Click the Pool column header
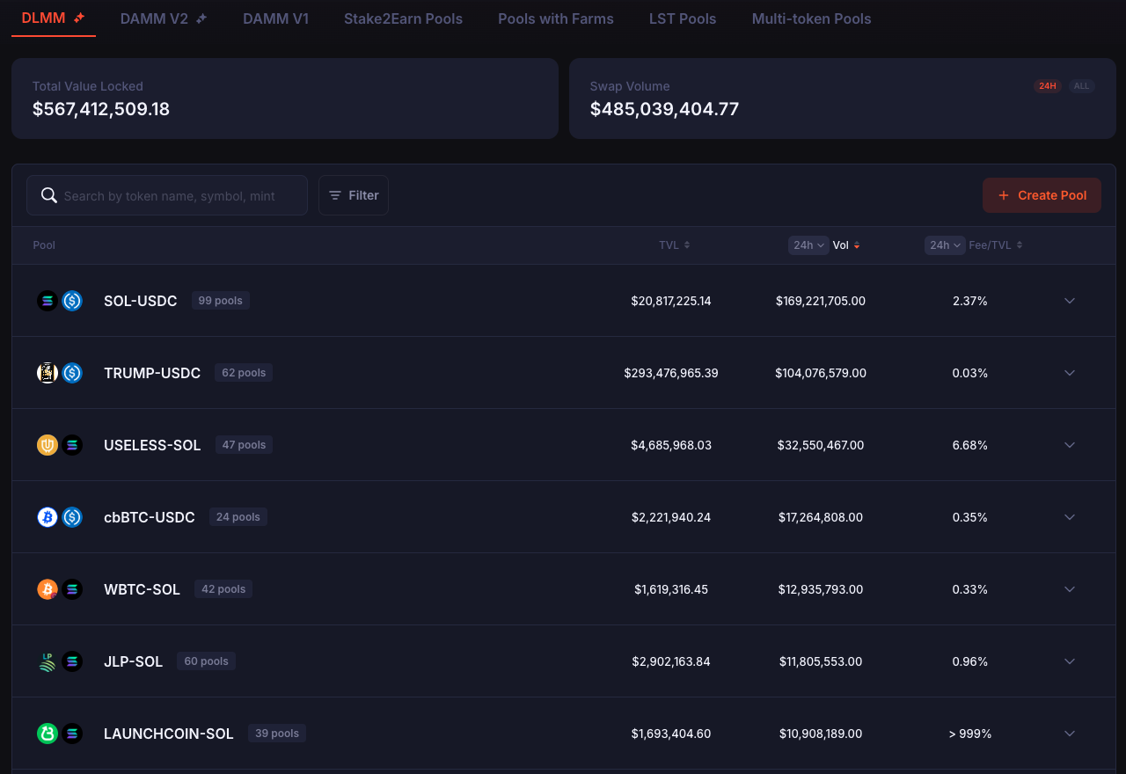Screen dimensions: 1126x774 [x=44, y=245]
